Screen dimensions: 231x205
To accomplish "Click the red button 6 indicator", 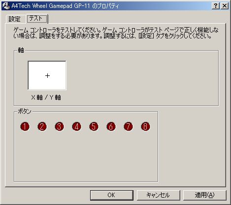I will click(111, 127).
